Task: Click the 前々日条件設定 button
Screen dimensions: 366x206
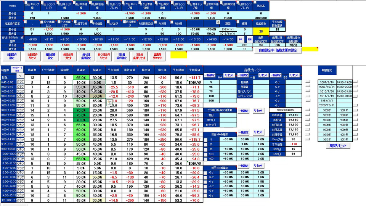Action: pos(86,56)
